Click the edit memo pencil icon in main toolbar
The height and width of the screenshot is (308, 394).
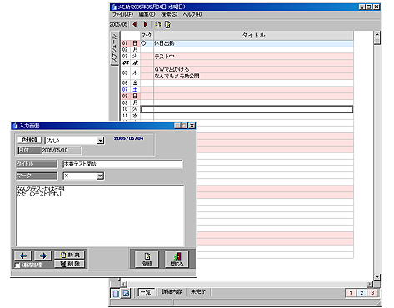tap(167, 25)
